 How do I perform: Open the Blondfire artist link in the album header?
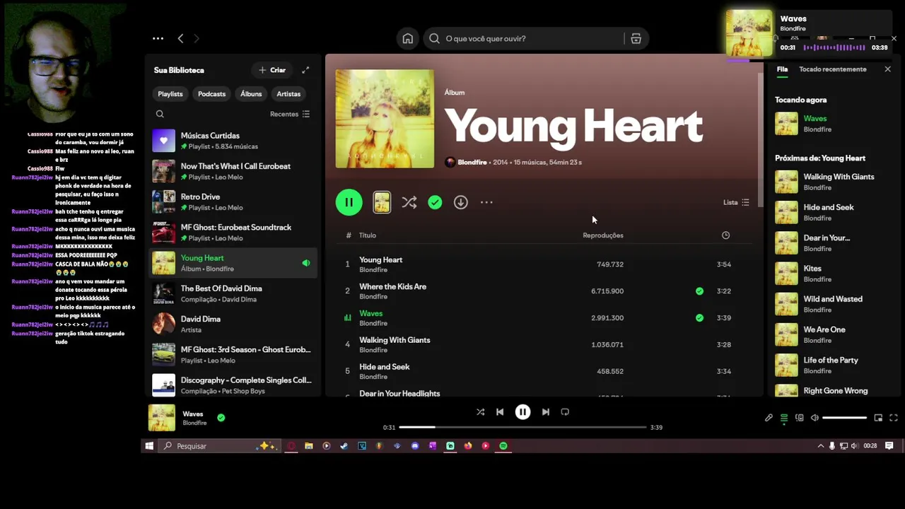click(x=472, y=163)
